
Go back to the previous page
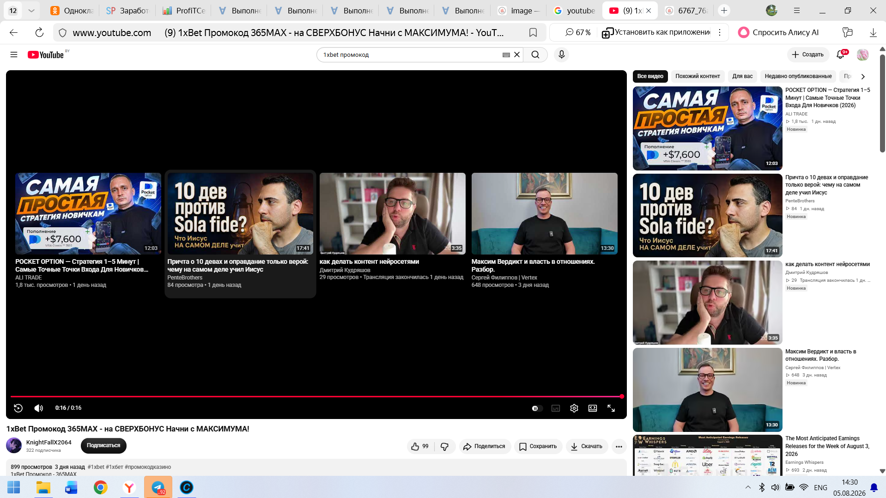[x=13, y=32]
